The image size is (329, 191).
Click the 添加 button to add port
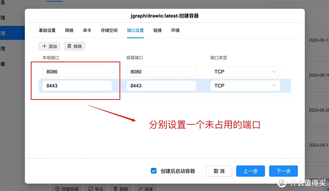tap(50, 46)
